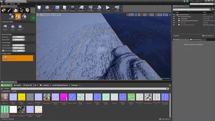Collapse the Brush Settings section

1,34
